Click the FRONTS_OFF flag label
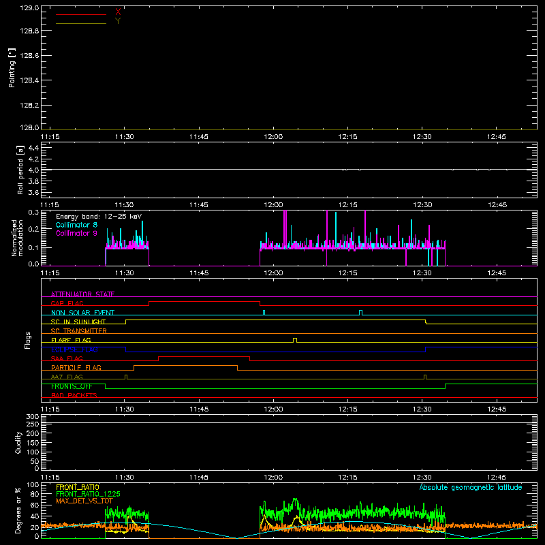The width and height of the screenshot is (545, 545). (x=72, y=386)
